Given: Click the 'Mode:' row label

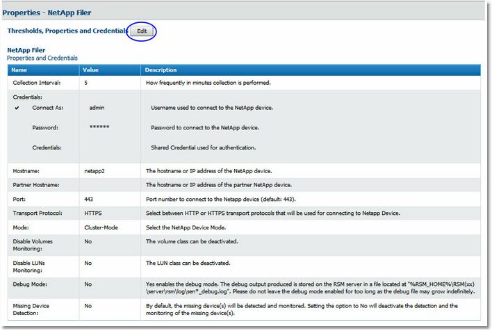Looking at the screenshot, I should [19, 227].
